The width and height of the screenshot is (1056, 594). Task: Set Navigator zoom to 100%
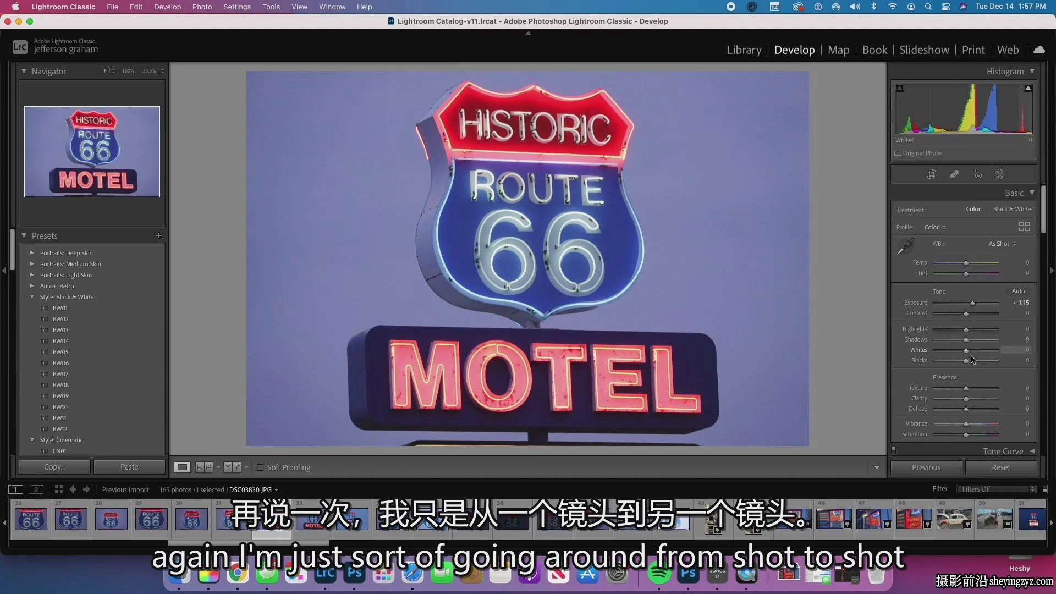pyautogui.click(x=128, y=71)
